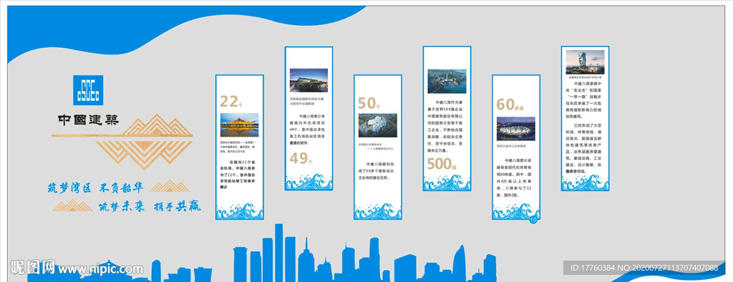
Task: Open the coastal city aerial photo above 500强
Action: pos(447,82)
